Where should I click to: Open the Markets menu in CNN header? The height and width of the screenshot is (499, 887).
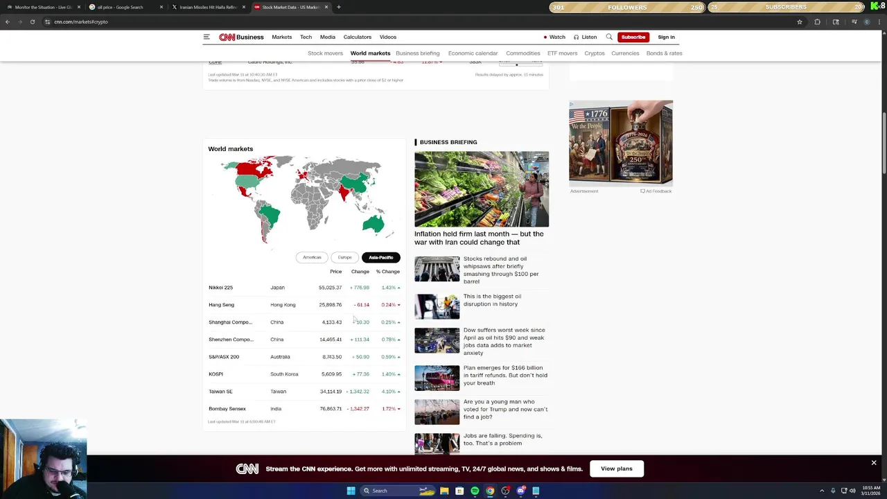(x=282, y=37)
